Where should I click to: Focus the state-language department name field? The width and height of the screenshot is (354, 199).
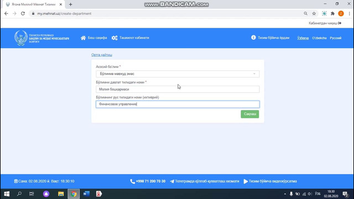(178, 89)
